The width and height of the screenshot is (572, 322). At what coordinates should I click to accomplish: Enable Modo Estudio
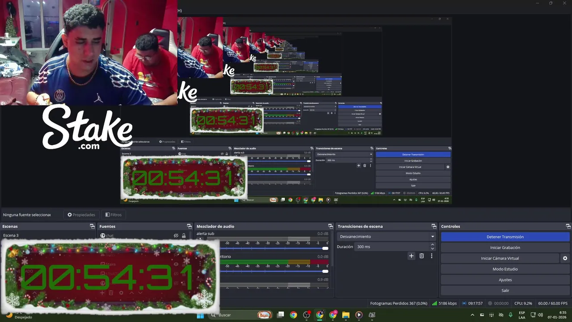point(505,269)
